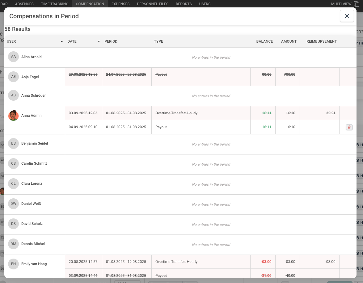This screenshot has width=363, height=283.
Task: Open the Reports menu item
Action: point(184,4)
